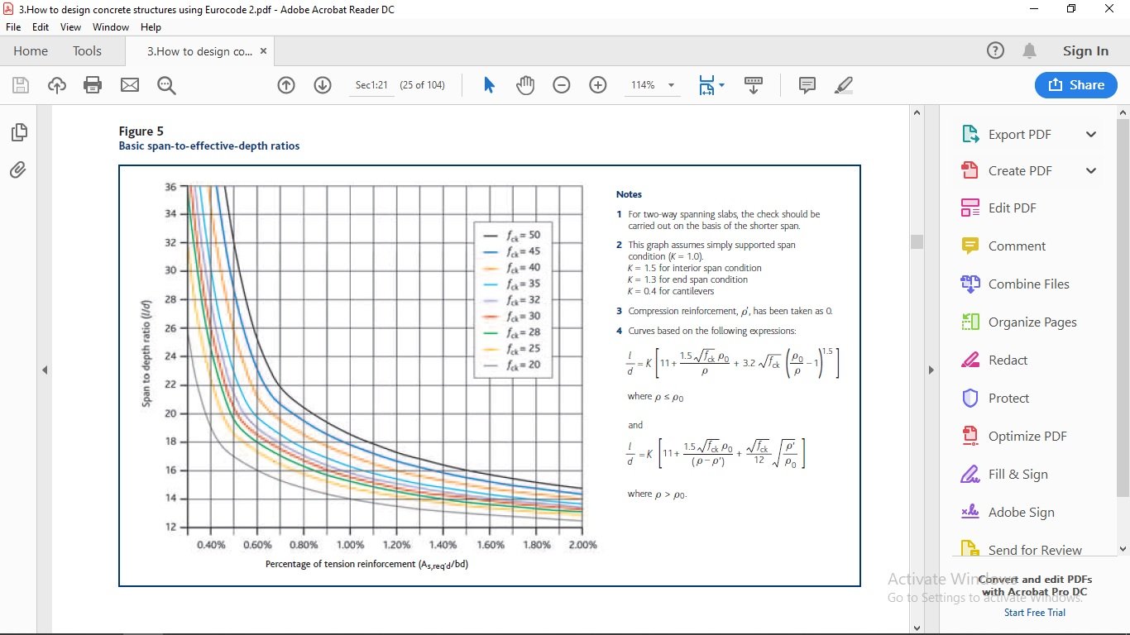
Task: Click the page number input field
Action: tap(371, 85)
